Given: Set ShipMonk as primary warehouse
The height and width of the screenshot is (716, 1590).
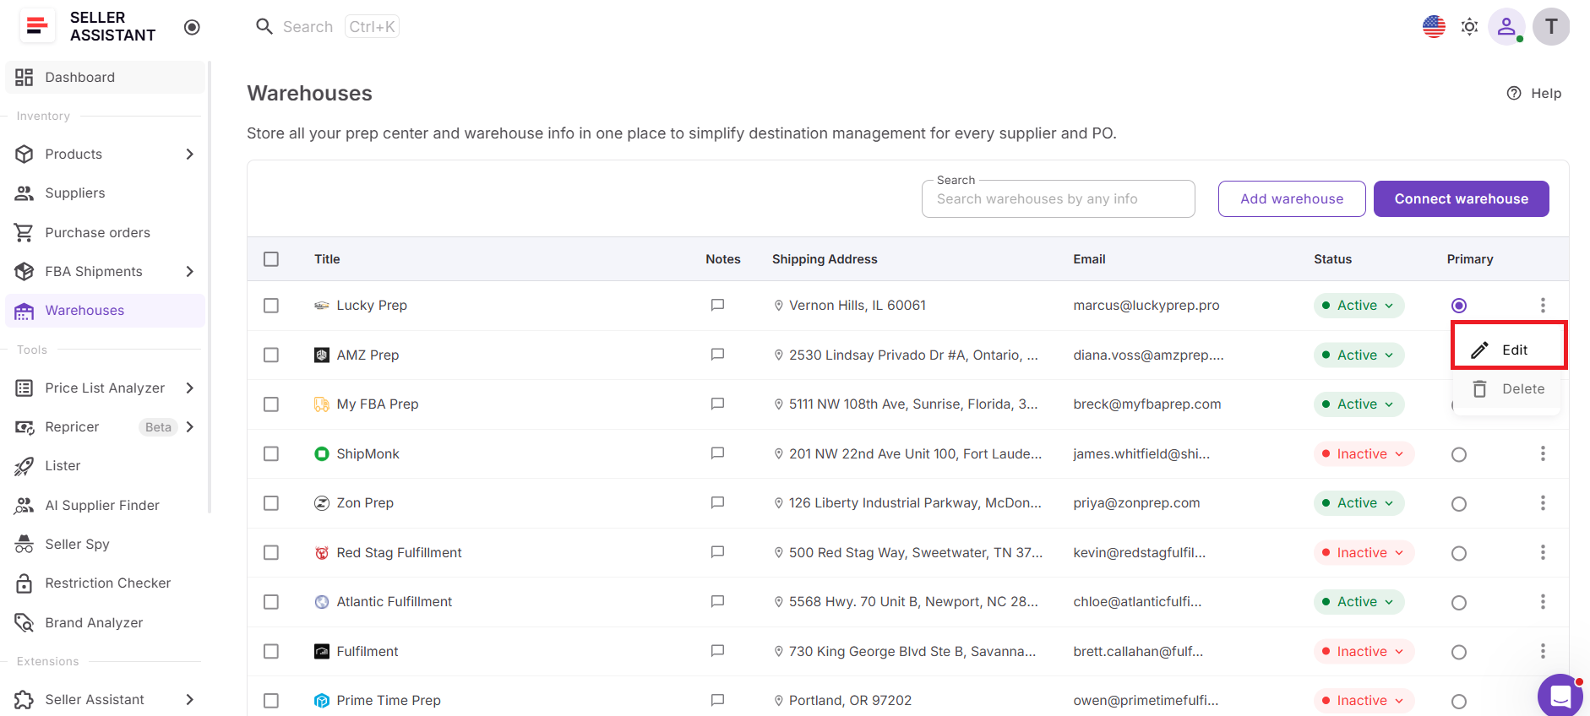Looking at the screenshot, I should [x=1459, y=454].
